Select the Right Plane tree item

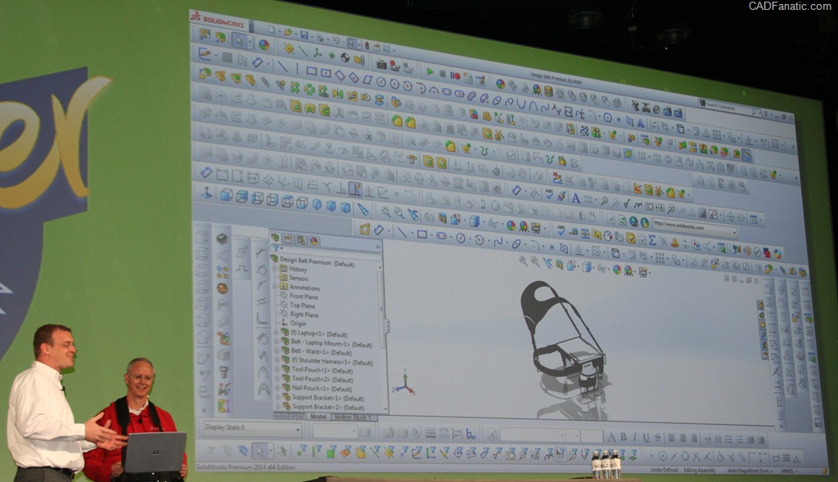(304, 315)
